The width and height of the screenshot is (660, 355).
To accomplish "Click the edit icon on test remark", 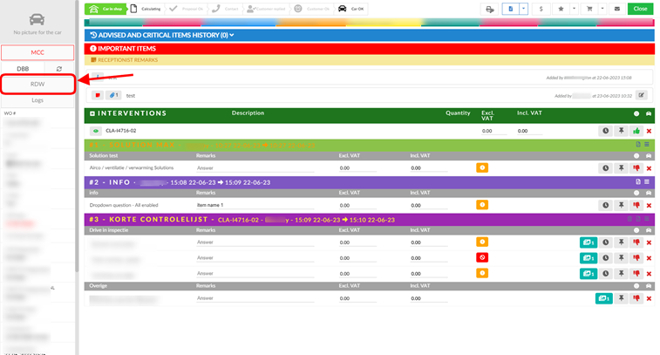I will (x=641, y=95).
